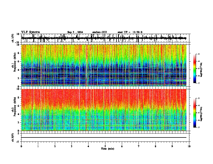The height and width of the screenshot is (164, 213).
Task: Click the ch.2 "Frequency (kHz)" axis label
Action: click(x=15, y=107)
